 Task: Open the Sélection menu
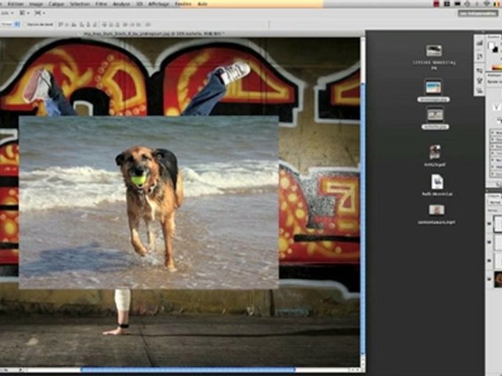(x=79, y=4)
